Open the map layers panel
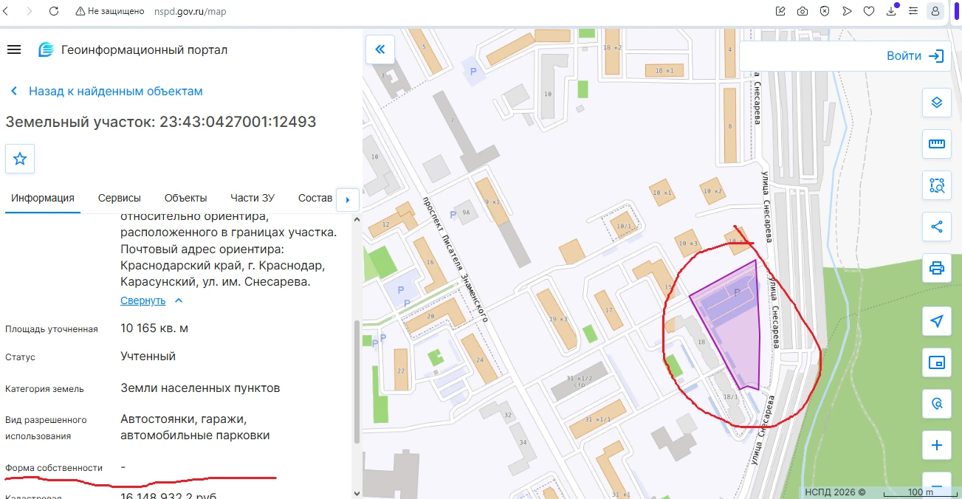Viewport: 962px width, 499px height. [x=937, y=103]
